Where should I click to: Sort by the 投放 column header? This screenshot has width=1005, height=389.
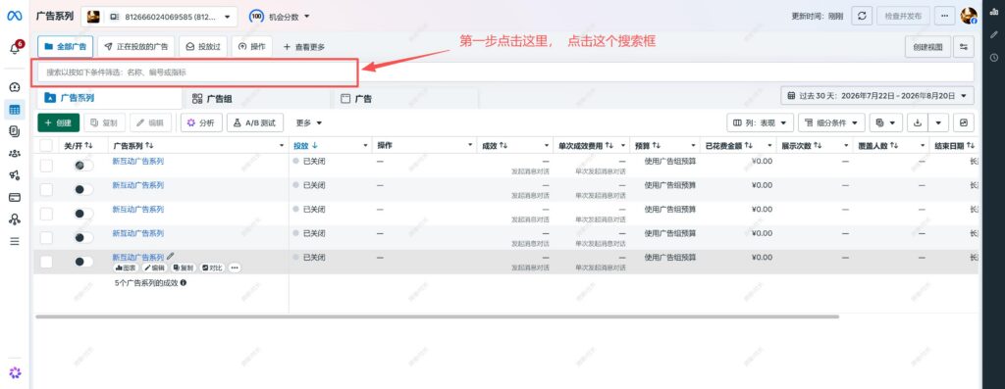pos(305,146)
